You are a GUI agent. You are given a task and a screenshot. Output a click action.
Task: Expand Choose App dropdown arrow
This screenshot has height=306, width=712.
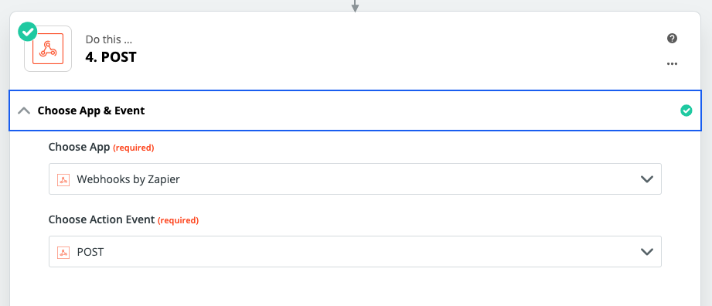(x=646, y=179)
